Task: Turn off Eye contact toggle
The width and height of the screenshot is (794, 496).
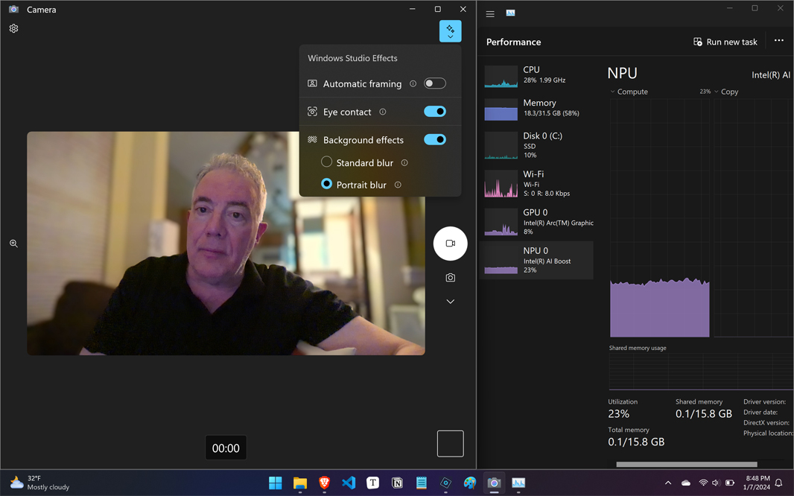Action: point(435,112)
